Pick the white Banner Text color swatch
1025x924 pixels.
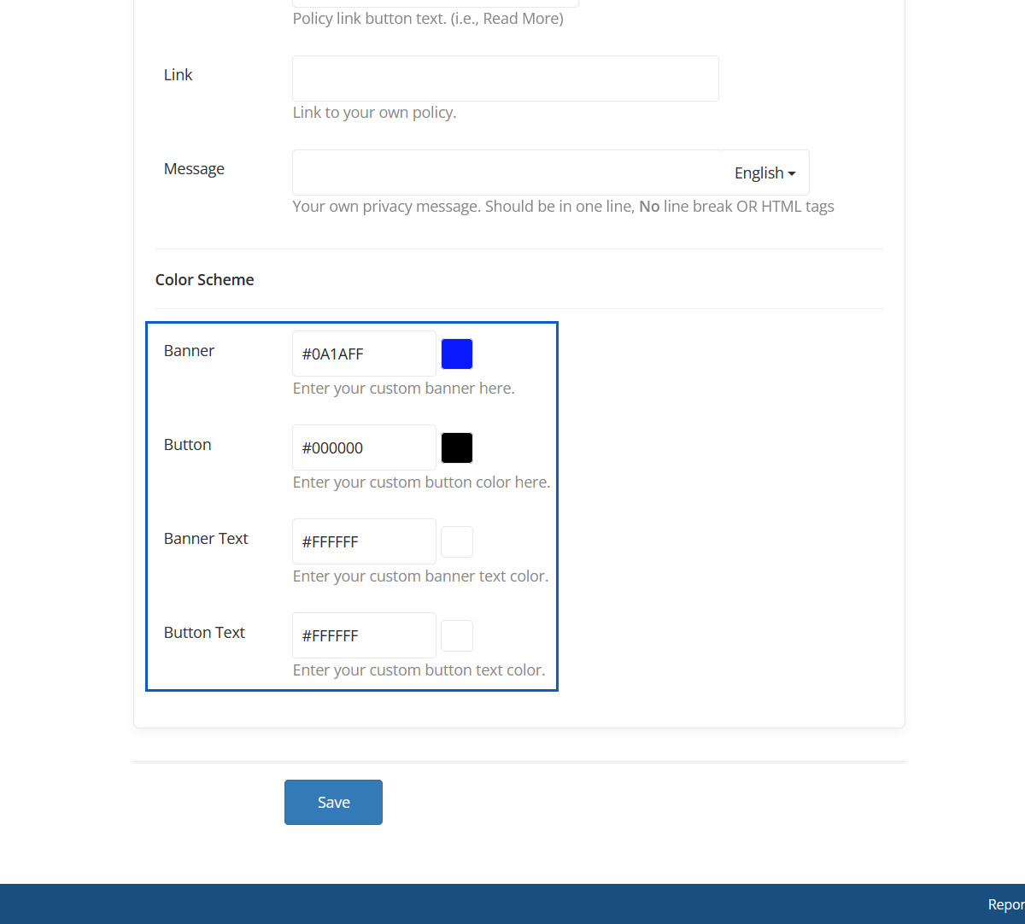click(x=457, y=541)
